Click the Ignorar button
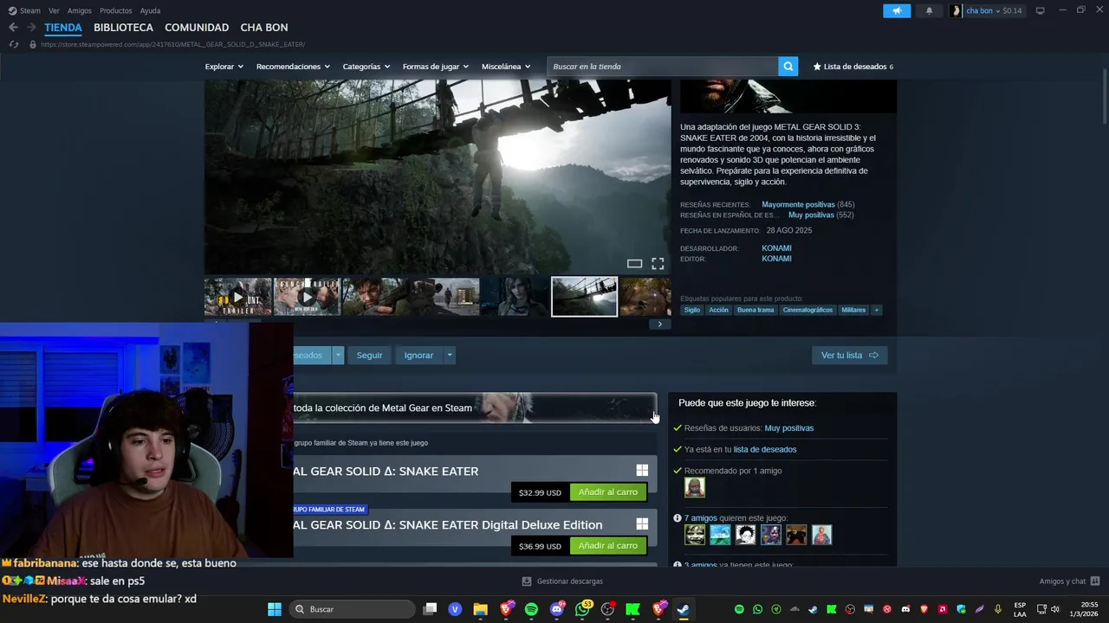1109x623 pixels. [x=418, y=355]
